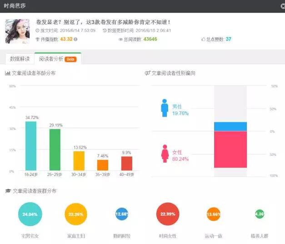Click the help icon beside 传播指数 value
Viewport: 285px width, 244px height.
tap(75, 40)
